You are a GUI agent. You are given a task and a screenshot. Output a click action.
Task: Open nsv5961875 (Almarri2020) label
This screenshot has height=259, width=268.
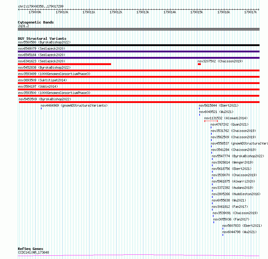point(233,181)
